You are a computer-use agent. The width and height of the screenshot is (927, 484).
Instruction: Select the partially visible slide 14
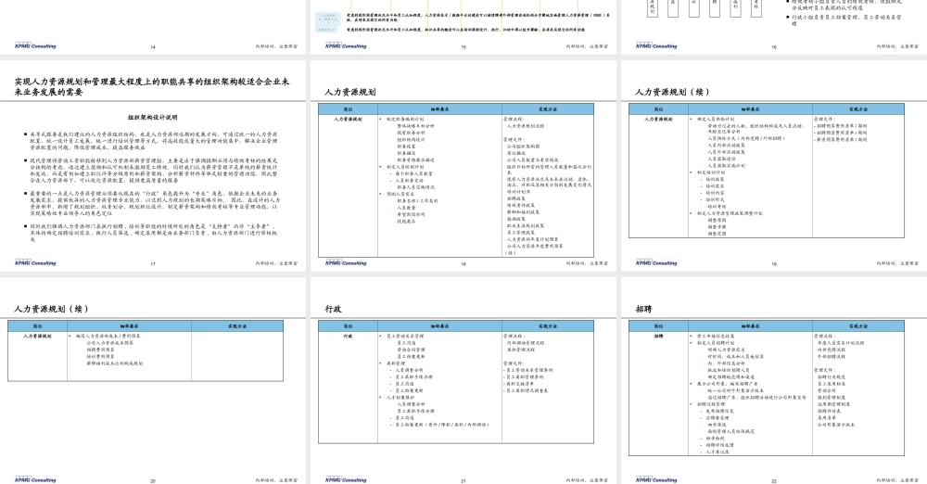153,27
